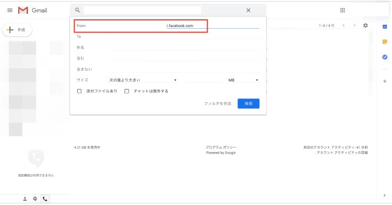The height and width of the screenshot is (205, 392).
Task: Open プログラム ポリシー link
Action: pyautogui.click(x=221, y=147)
